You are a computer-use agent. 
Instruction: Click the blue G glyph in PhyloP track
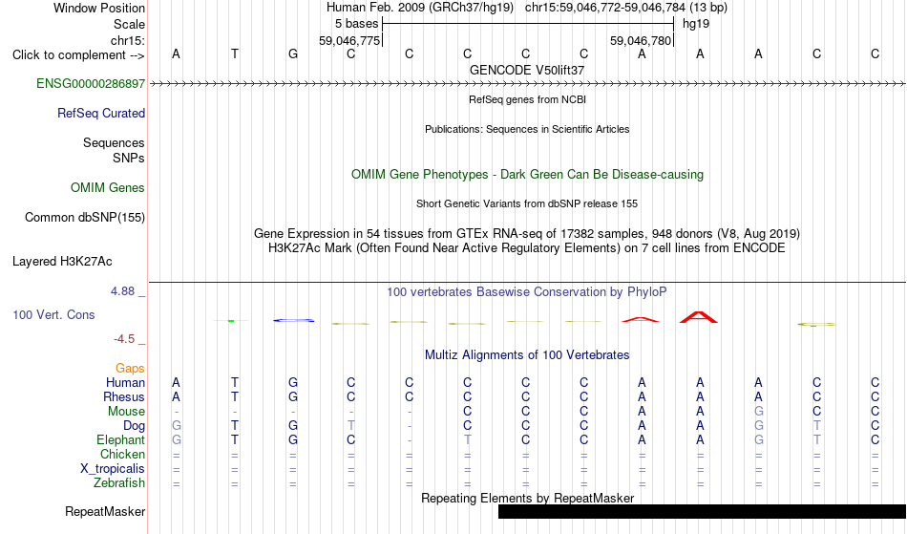tap(293, 321)
